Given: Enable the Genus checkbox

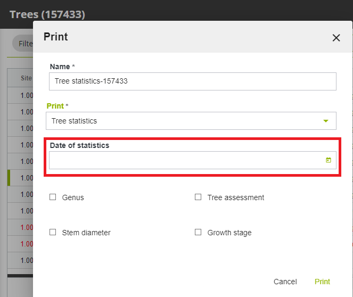Looking at the screenshot, I should pos(53,197).
